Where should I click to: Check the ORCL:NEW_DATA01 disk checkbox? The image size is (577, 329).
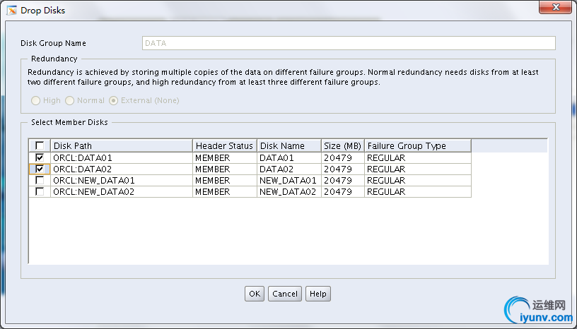pos(40,180)
